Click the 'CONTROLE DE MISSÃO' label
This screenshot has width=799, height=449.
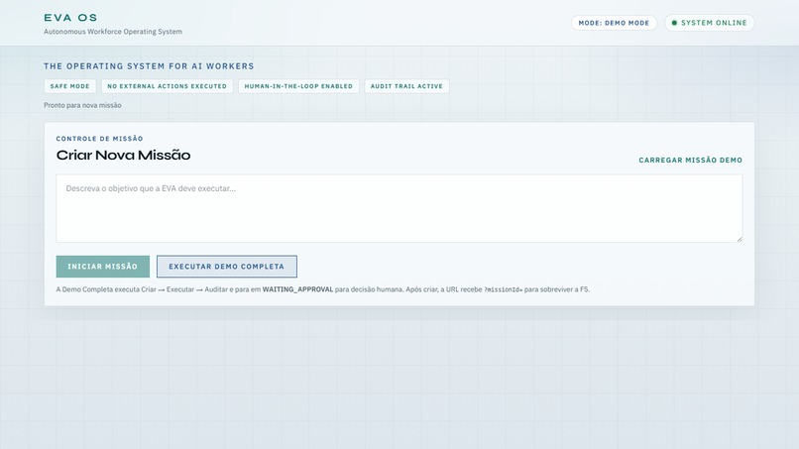(x=99, y=139)
